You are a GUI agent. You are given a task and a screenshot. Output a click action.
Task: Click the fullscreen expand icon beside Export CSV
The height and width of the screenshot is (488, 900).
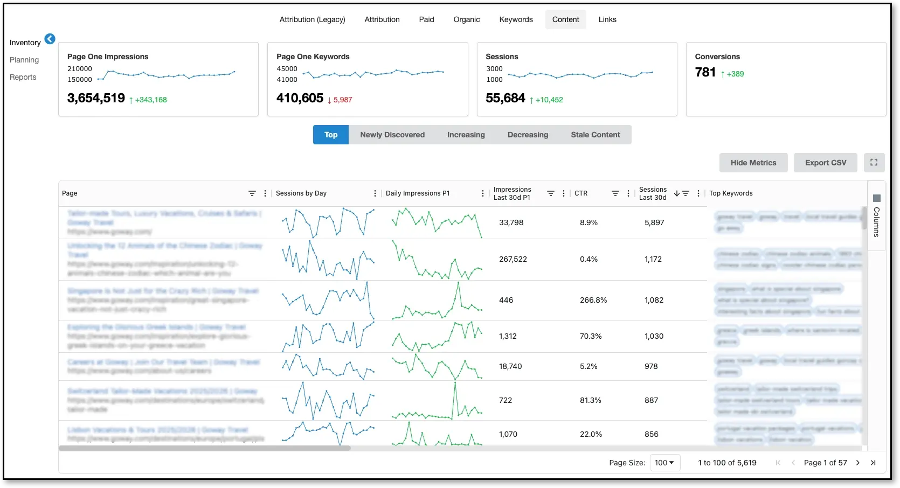[x=874, y=162]
